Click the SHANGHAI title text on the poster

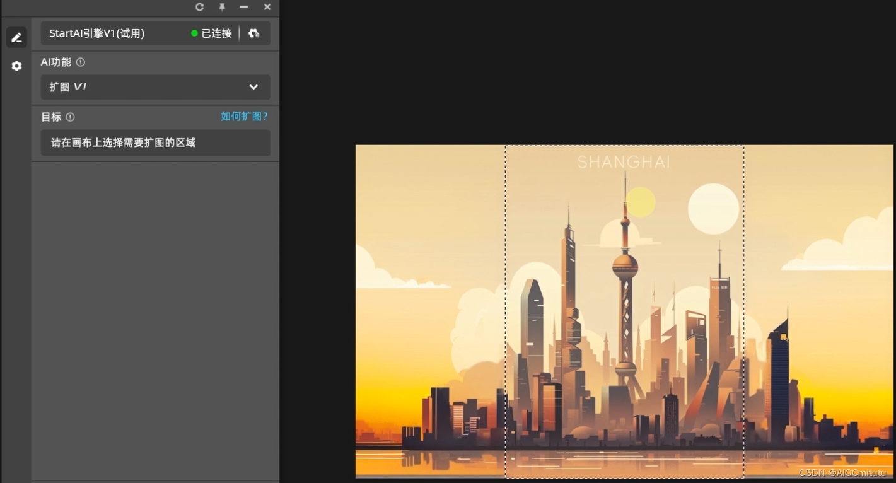pos(623,162)
